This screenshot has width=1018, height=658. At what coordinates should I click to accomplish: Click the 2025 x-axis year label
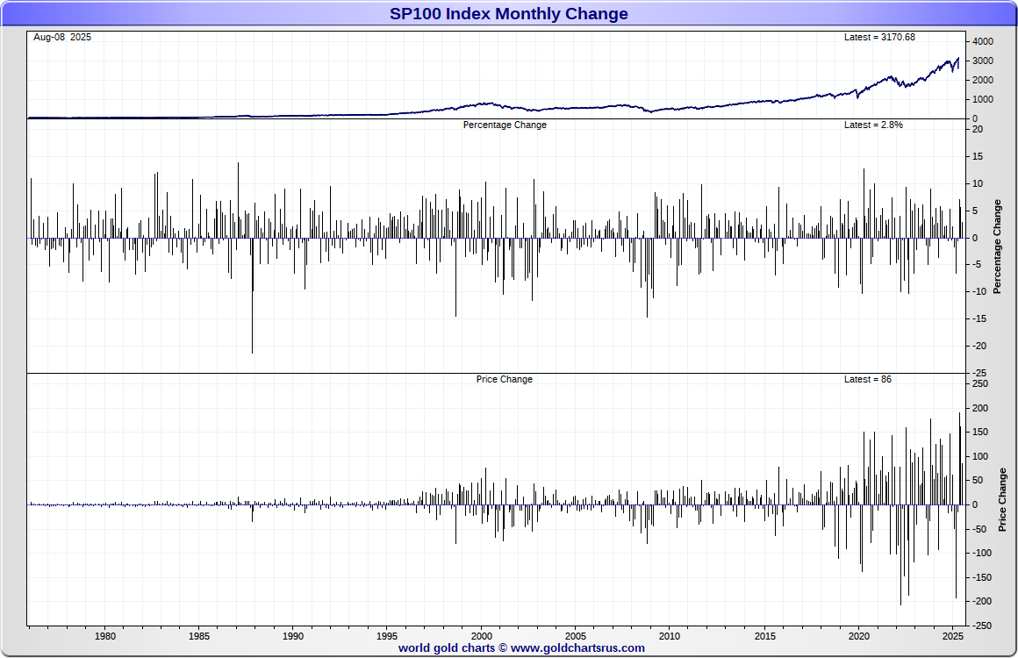(952, 636)
